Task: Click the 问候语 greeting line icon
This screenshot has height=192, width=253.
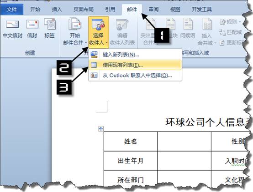Action: tap(188, 24)
